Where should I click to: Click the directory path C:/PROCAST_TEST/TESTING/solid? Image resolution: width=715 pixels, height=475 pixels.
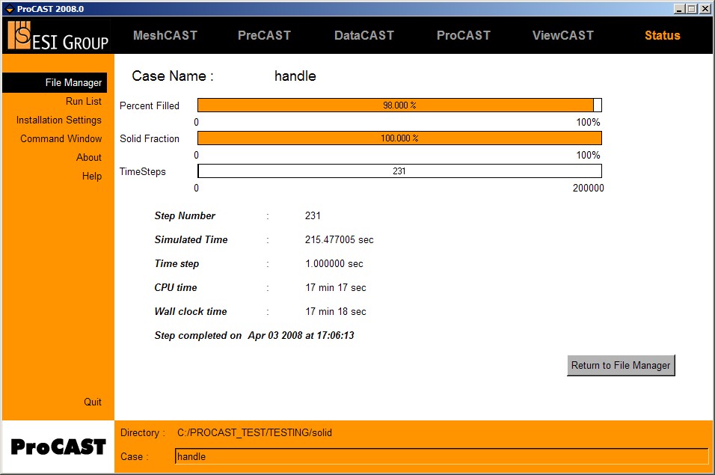tap(254, 432)
